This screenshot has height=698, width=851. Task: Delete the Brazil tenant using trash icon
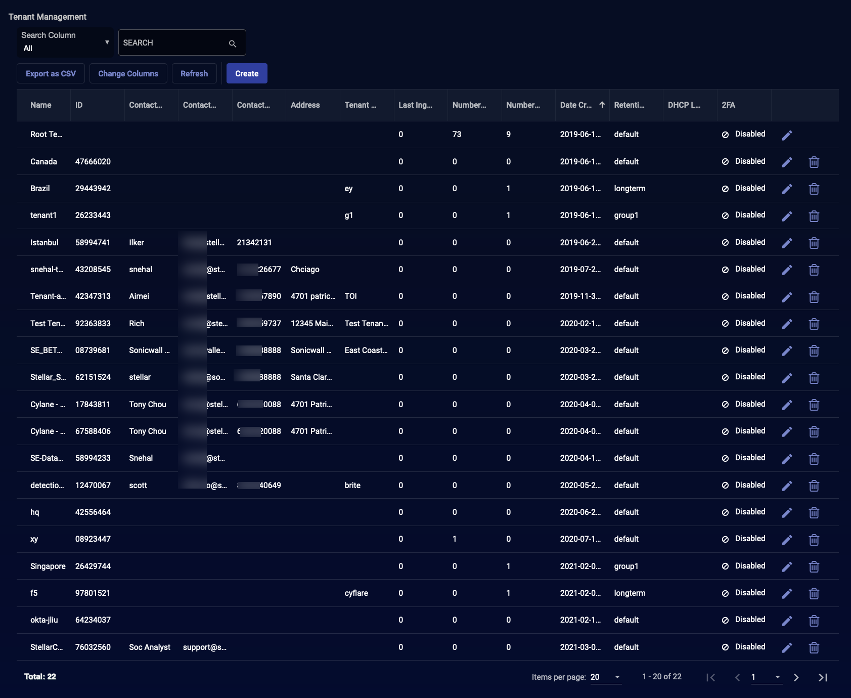pos(814,189)
